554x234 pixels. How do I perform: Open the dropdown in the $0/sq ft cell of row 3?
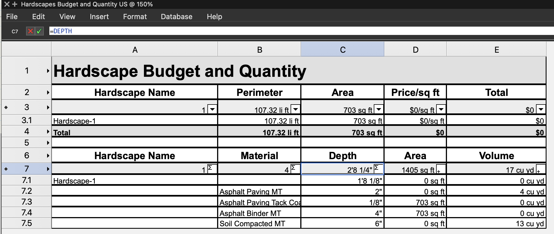(x=441, y=109)
